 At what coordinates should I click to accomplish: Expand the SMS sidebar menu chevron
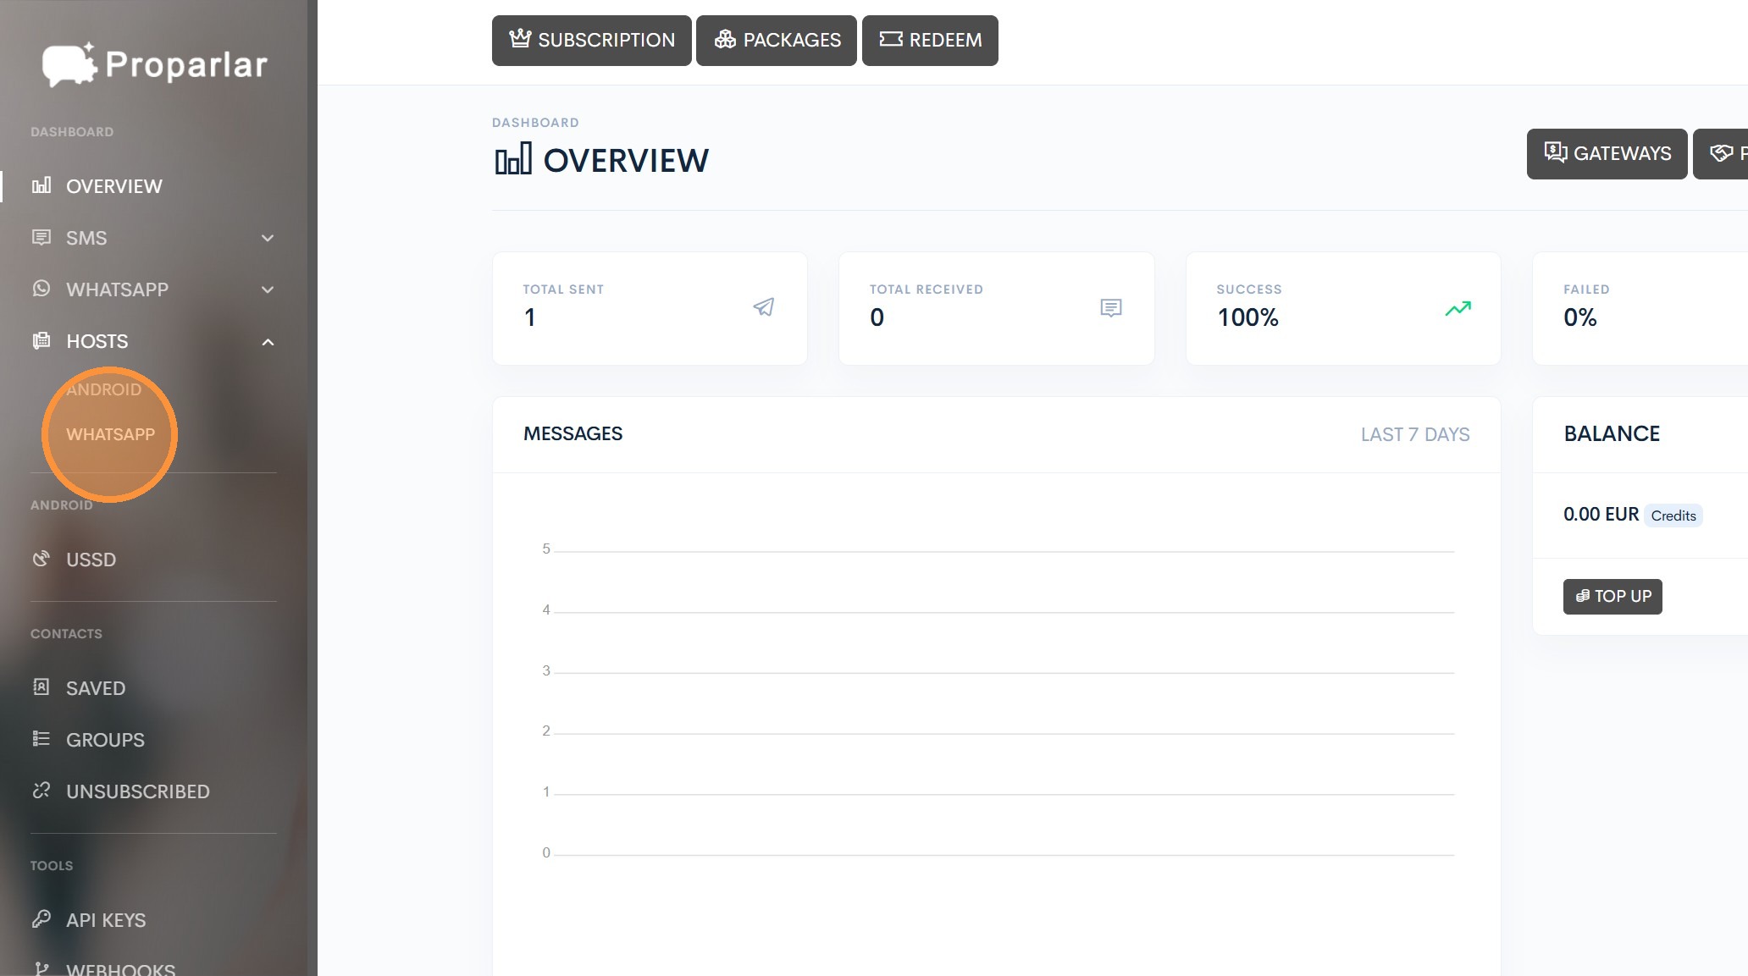pos(268,238)
